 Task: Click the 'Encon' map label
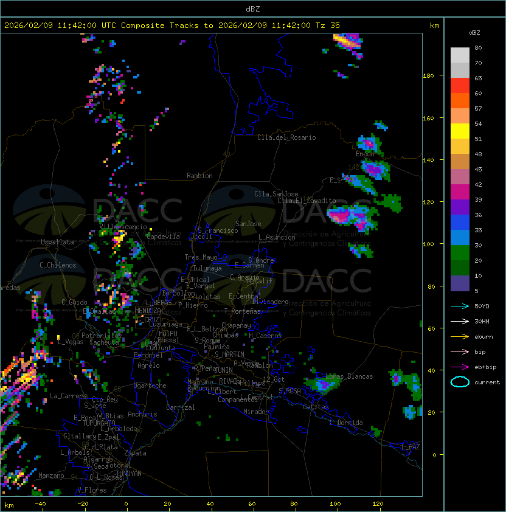coord(366,154)
